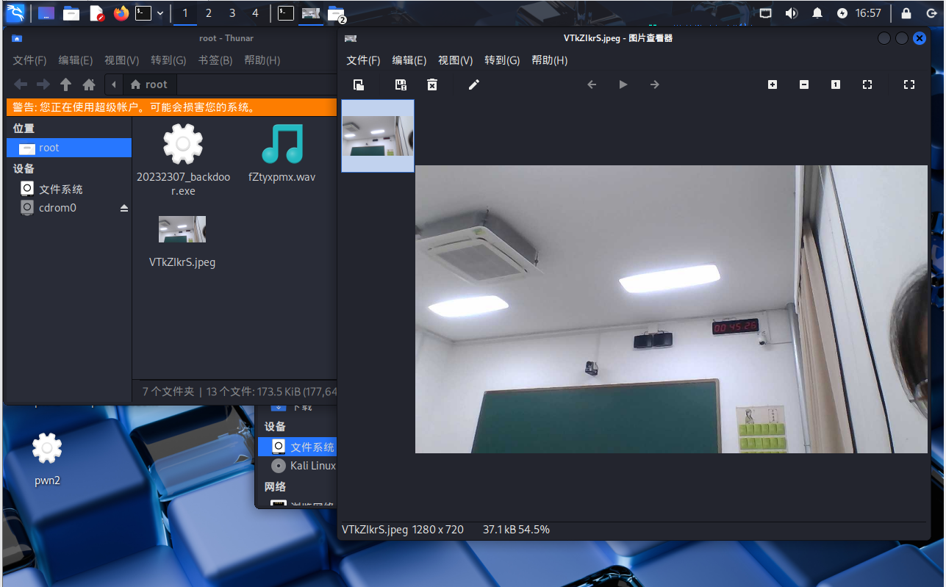Click the image viewer taskbar button
The image size is (946, 587).
click(311, 13)
